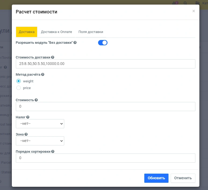208x190 pixels.
Task: Click help icon beside Стоимость доставки label
Action: [53, 57]
